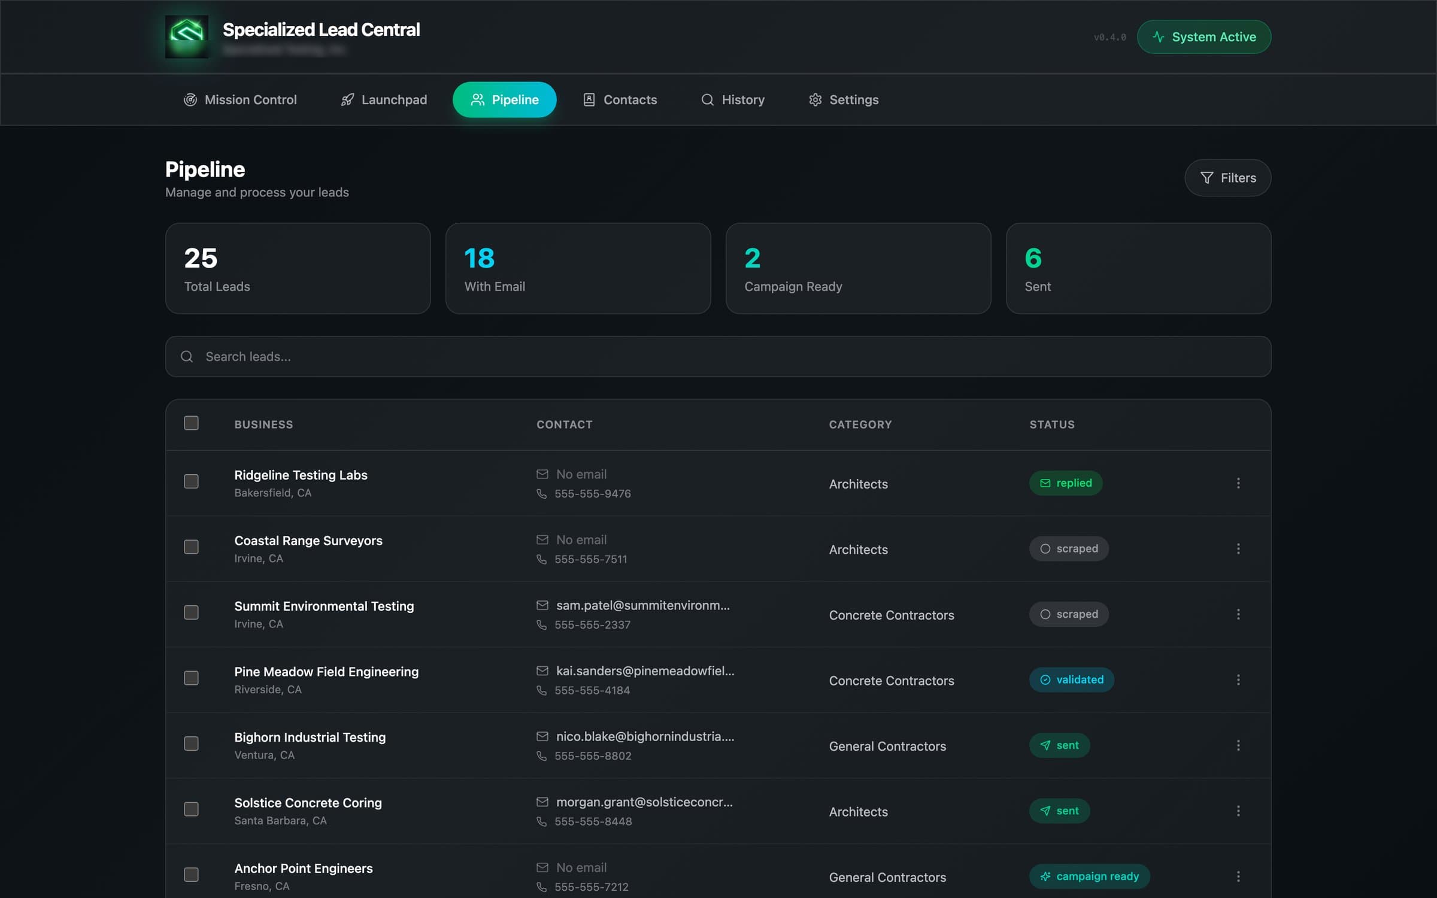
Task: Click the Specialized Lead Central logo icon
Action: pos(187,37)
